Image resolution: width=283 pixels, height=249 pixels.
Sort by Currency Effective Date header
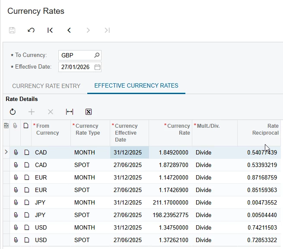click(x=130, y=133)
